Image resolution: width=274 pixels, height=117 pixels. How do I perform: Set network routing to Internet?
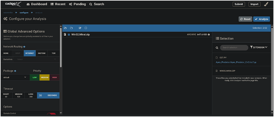(30, 53)
